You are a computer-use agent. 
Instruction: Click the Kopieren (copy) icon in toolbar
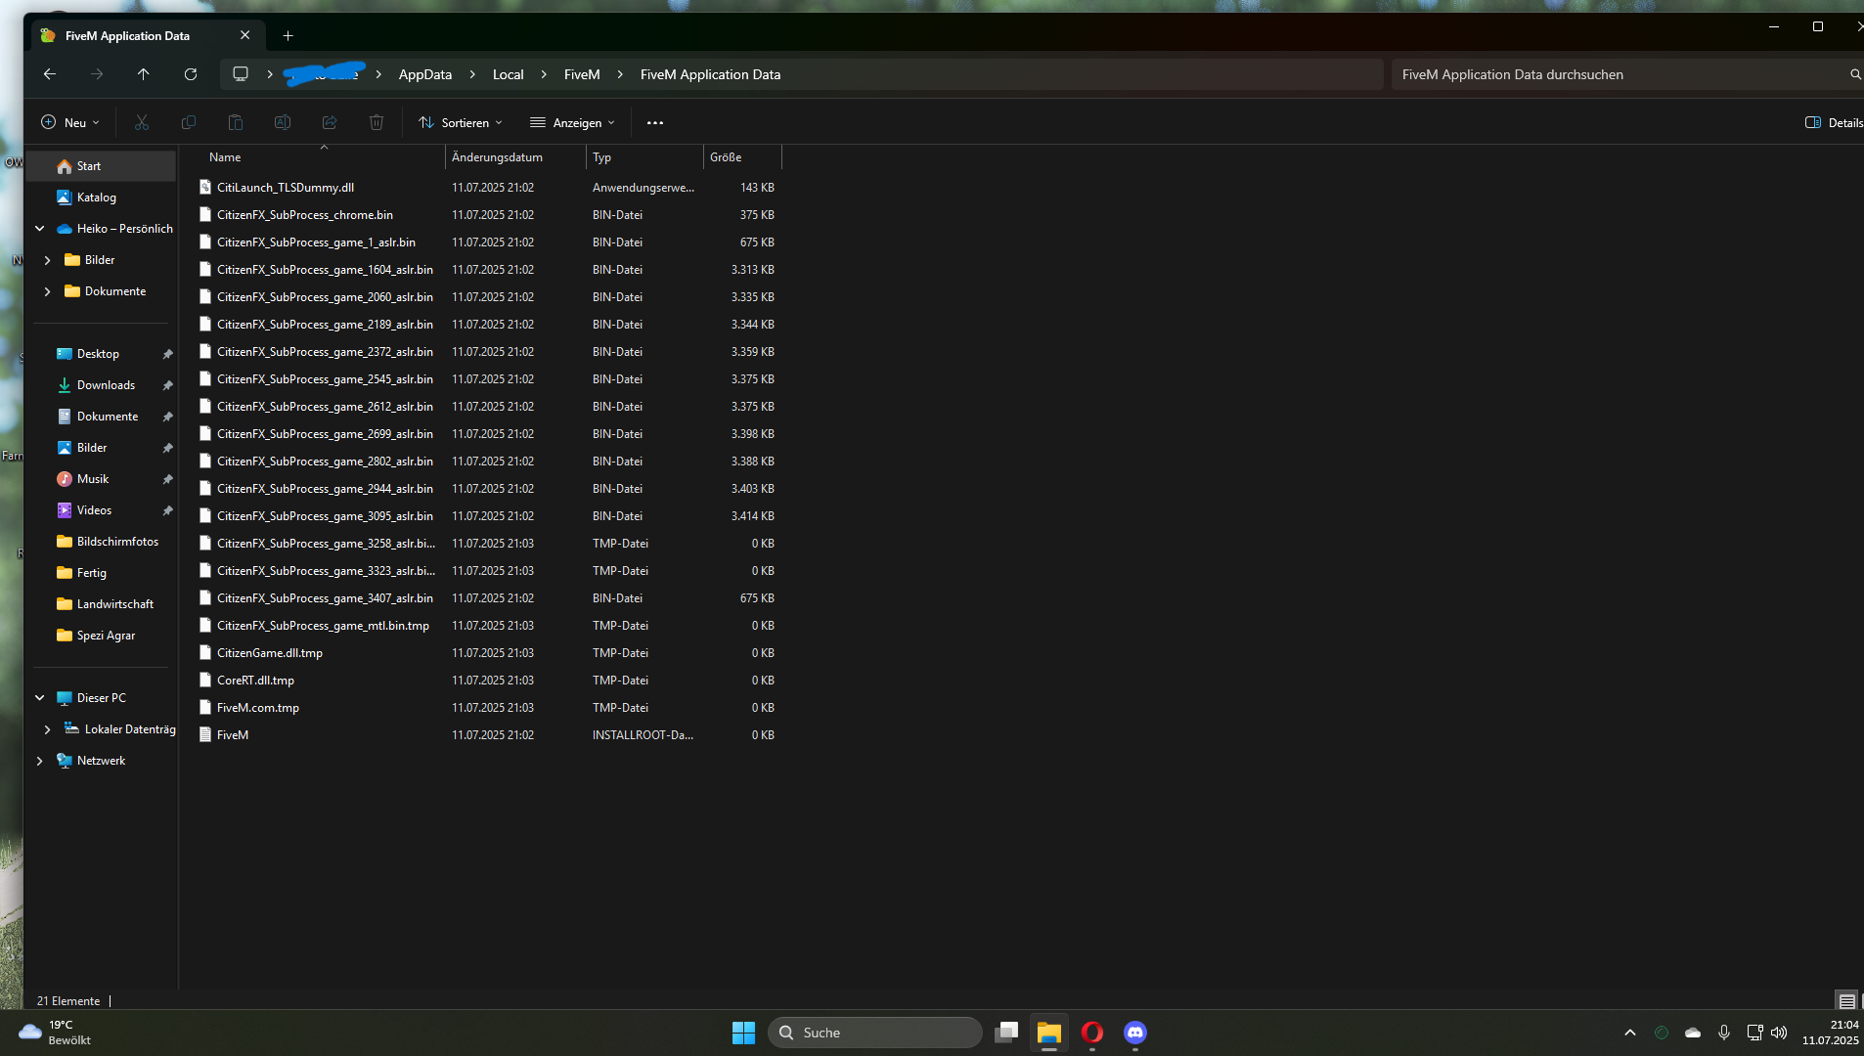coord(189,121)
